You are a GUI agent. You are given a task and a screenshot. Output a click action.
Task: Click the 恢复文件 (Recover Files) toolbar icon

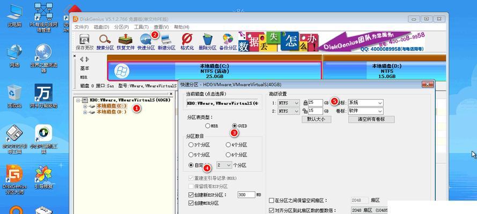click(x=126, y=42)
